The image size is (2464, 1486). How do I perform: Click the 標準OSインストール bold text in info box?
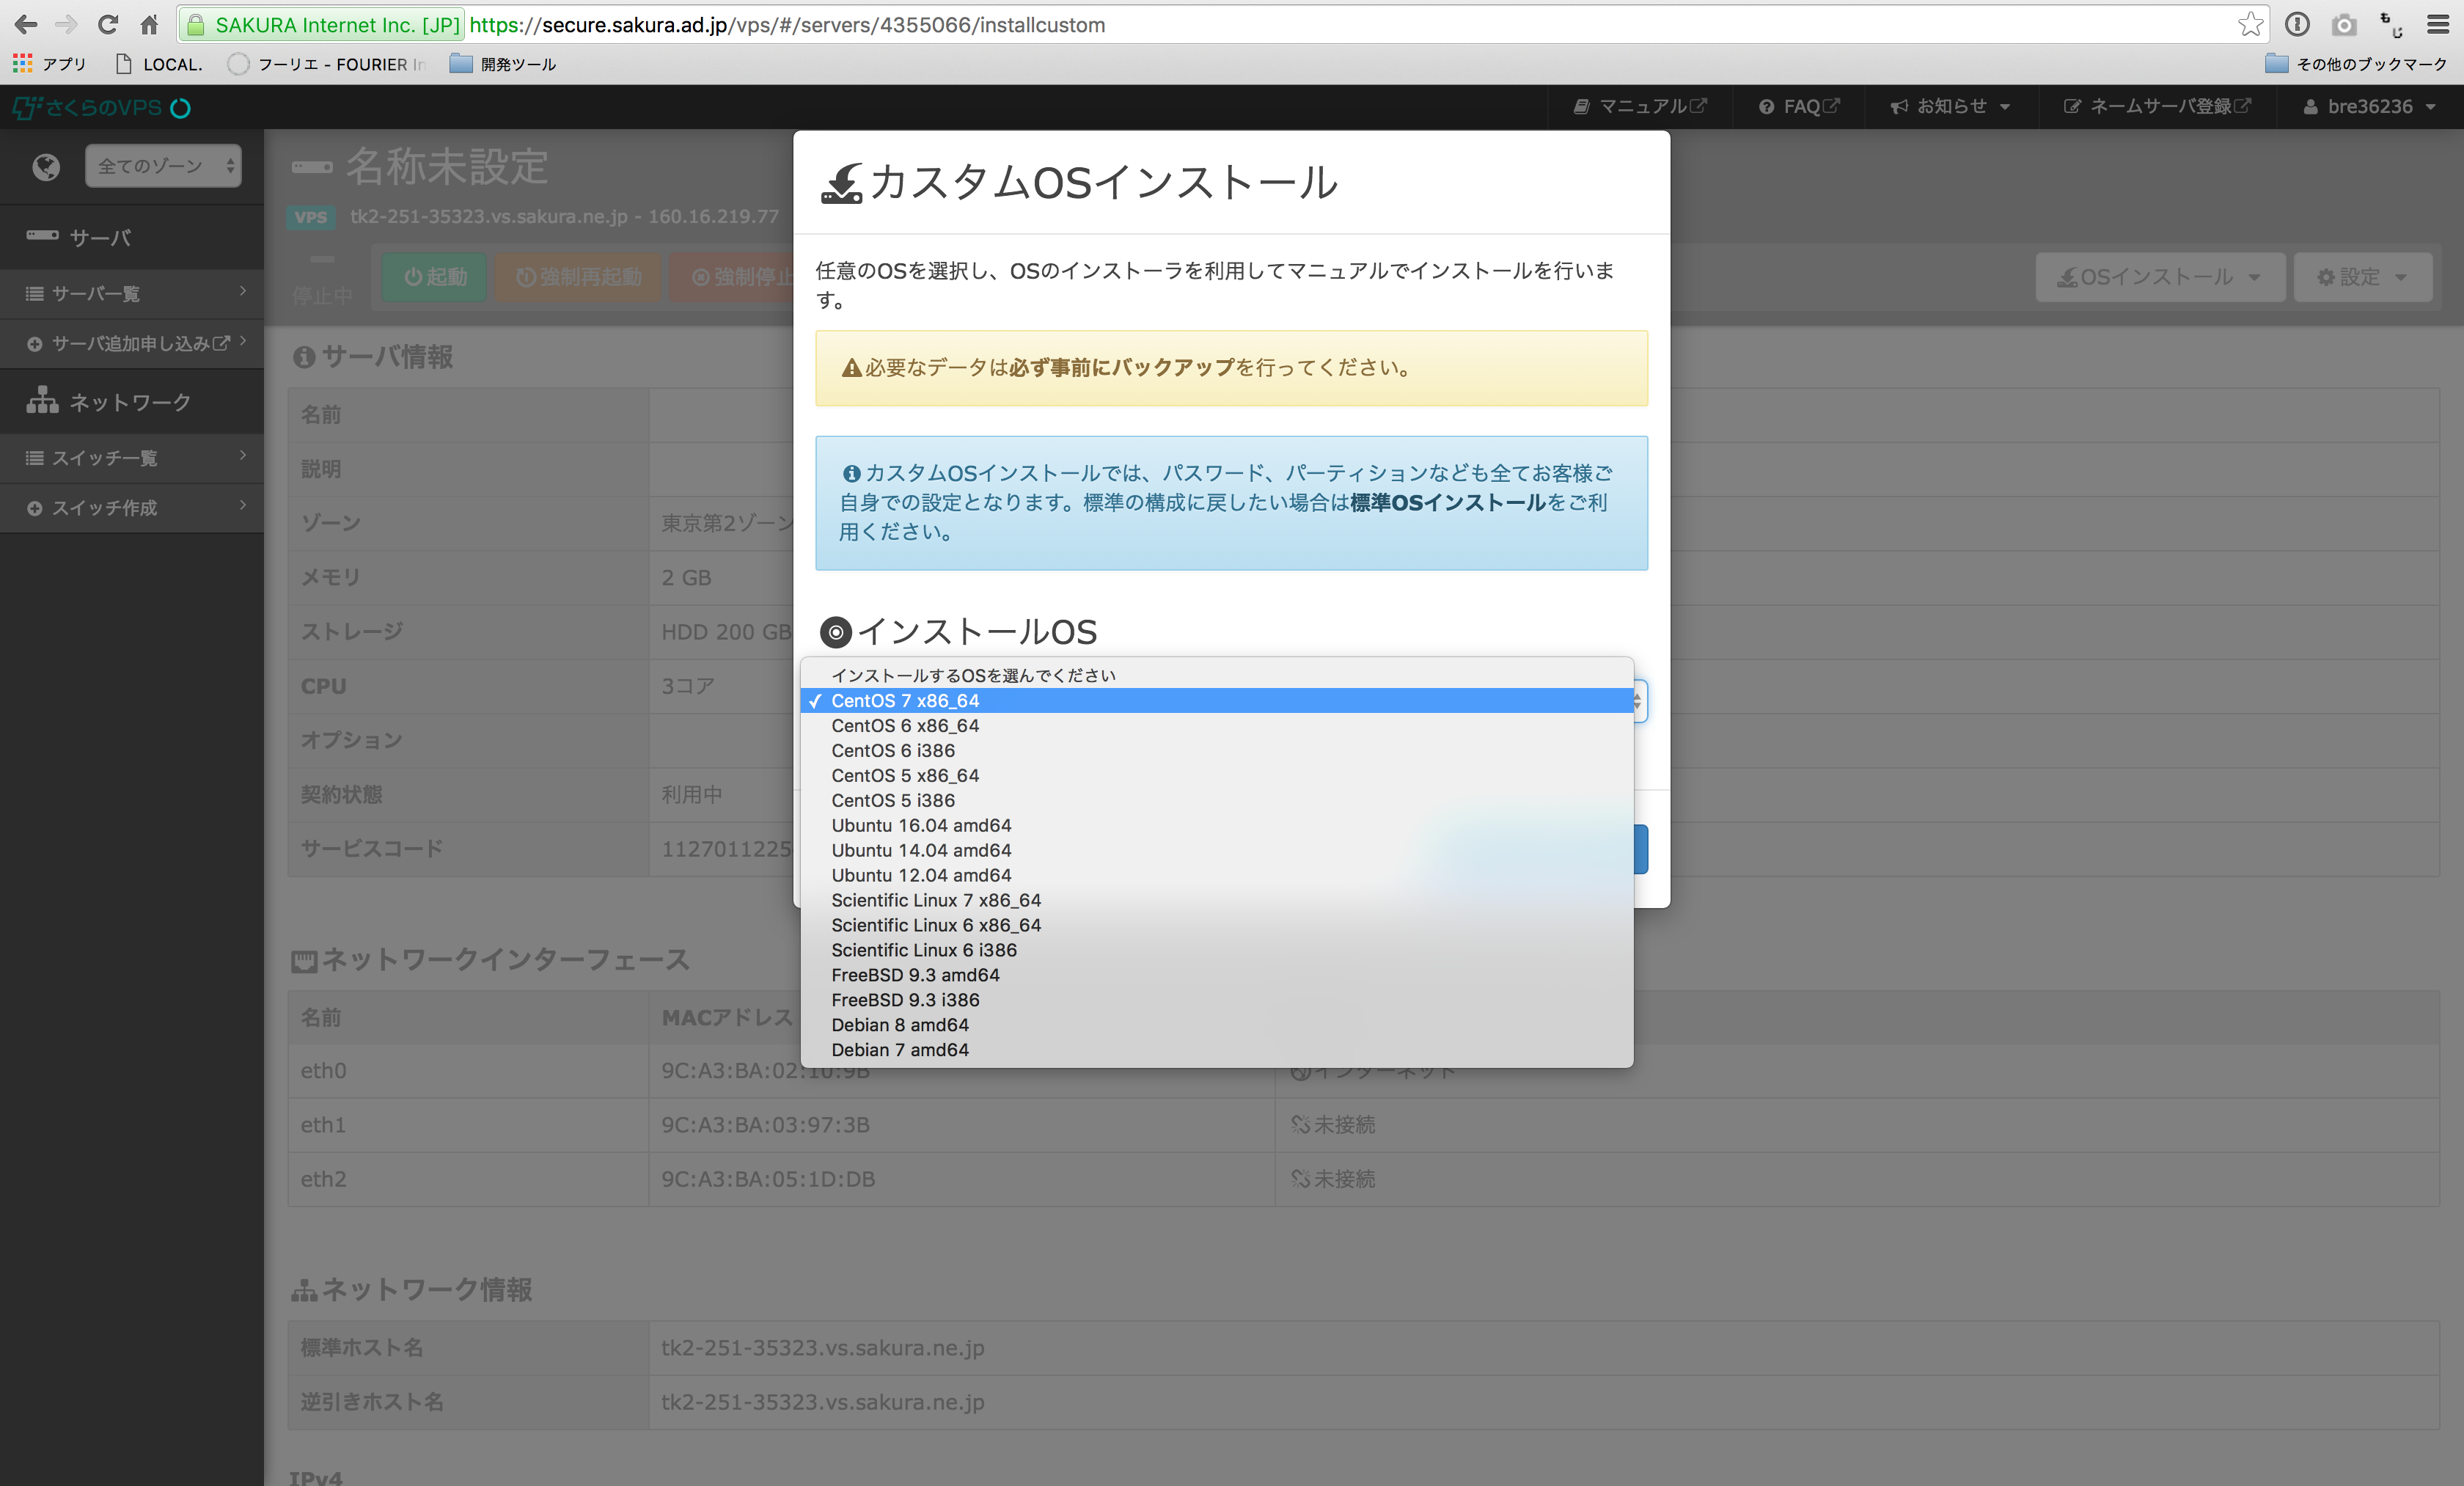(1448, 502)
